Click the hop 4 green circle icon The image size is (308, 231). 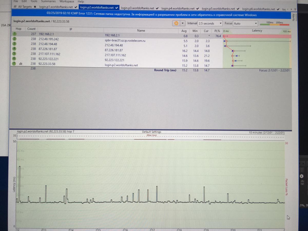(x=14, y=49)
